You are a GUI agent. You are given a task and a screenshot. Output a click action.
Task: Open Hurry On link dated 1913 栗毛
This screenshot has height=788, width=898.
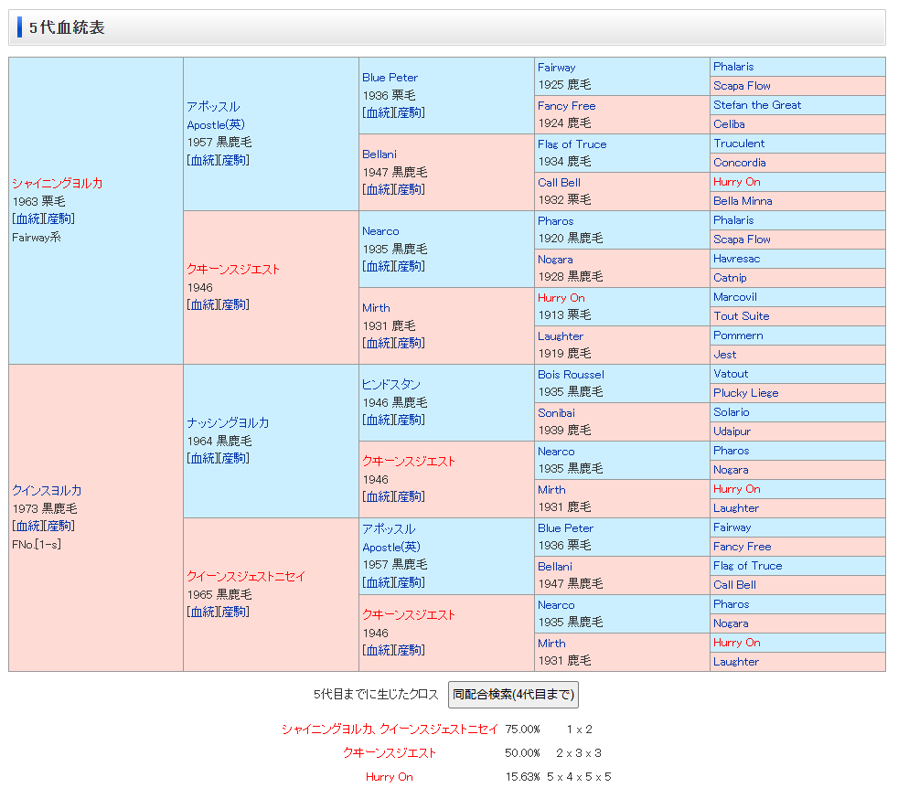tap(561, 298)
